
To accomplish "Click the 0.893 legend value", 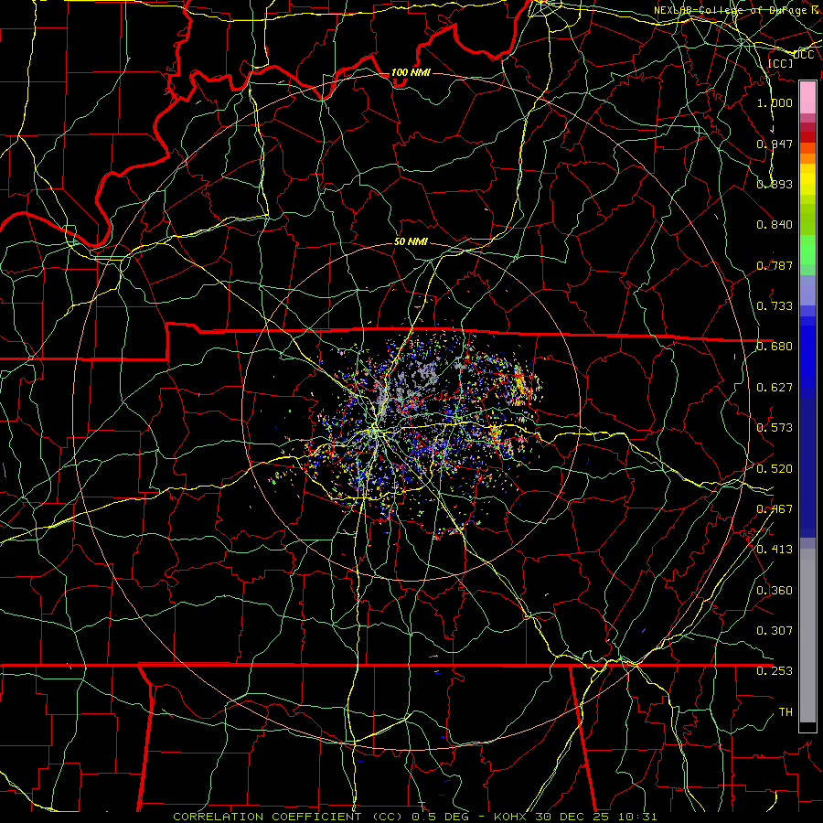I will 775,184.
